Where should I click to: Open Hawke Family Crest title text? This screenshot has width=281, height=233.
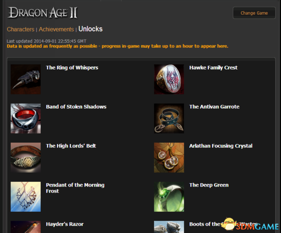click(213, 68)
